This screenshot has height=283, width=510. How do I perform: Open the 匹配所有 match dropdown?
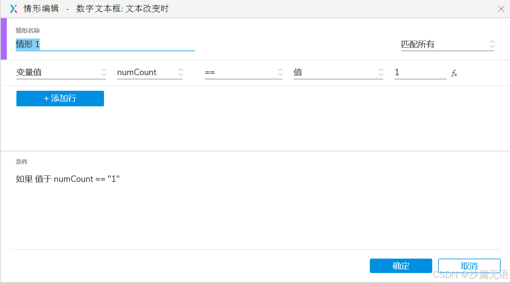pos(448,44)
